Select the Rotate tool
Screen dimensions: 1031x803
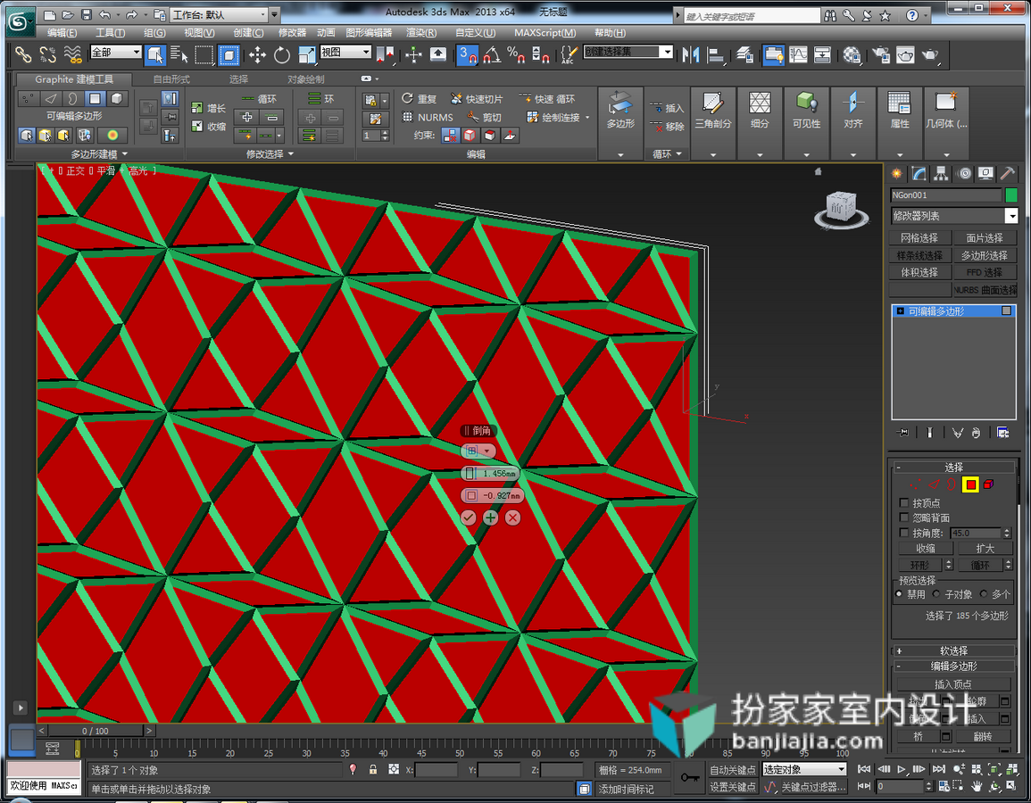point(282,55)
